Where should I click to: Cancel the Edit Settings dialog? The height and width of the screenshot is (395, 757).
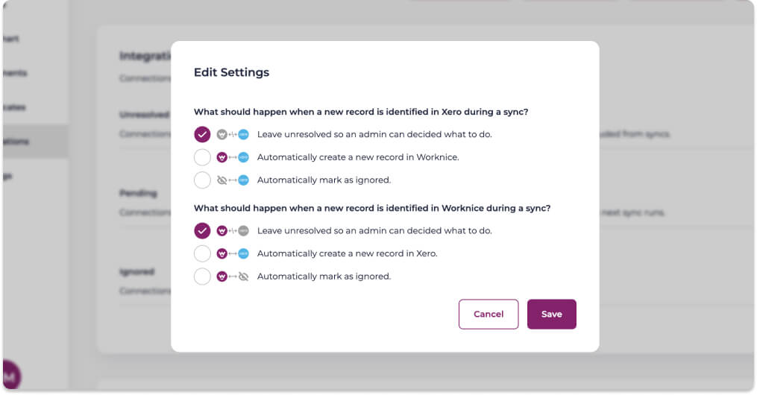tap(488, 314)
